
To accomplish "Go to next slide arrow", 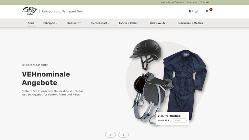I will click(123, 134).
